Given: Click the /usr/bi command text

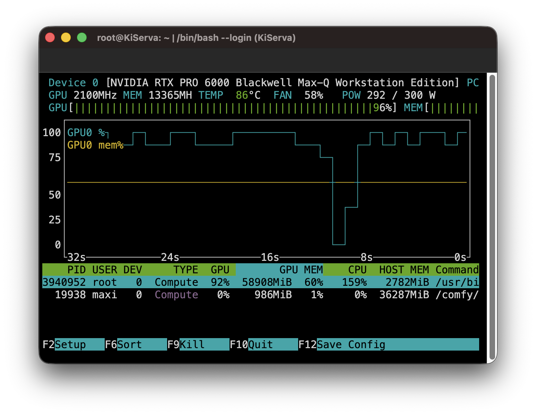Looking at the screenshot, I should click(457, 282).
